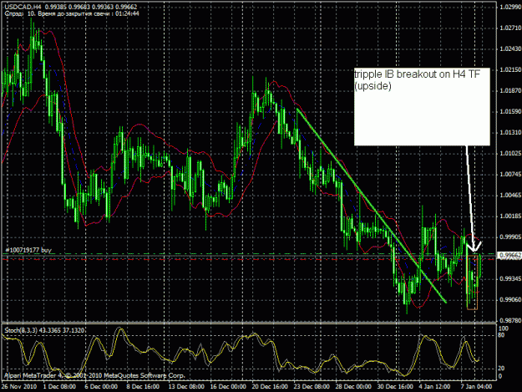Click the stochastic scale value 100

click(x=504, y=328)
